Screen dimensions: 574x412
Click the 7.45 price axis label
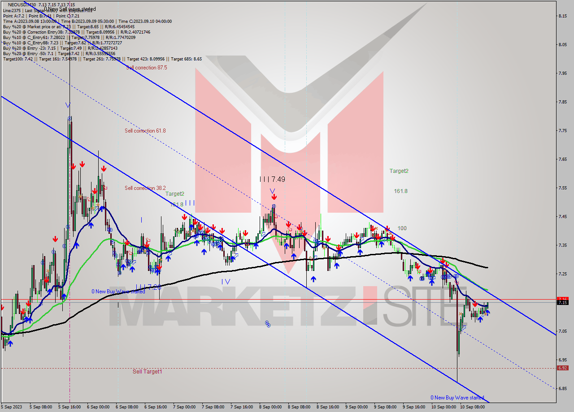point(563,216)
